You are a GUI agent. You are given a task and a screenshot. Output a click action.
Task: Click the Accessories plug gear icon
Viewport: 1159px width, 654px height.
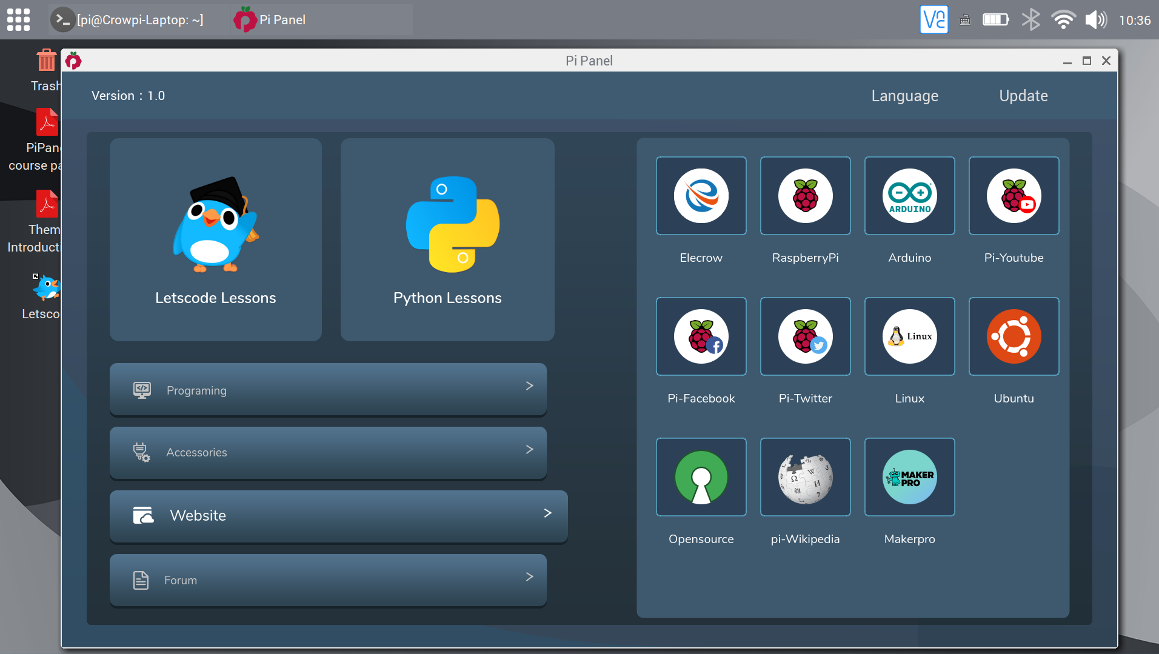pyautogui.click(x=141, y=452)
